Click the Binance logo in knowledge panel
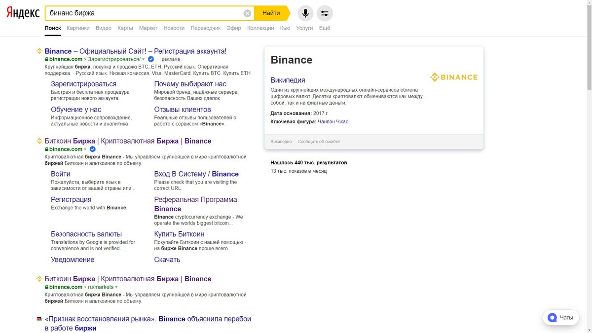Viewport: 592px width, 333px height. click(454, 77)
